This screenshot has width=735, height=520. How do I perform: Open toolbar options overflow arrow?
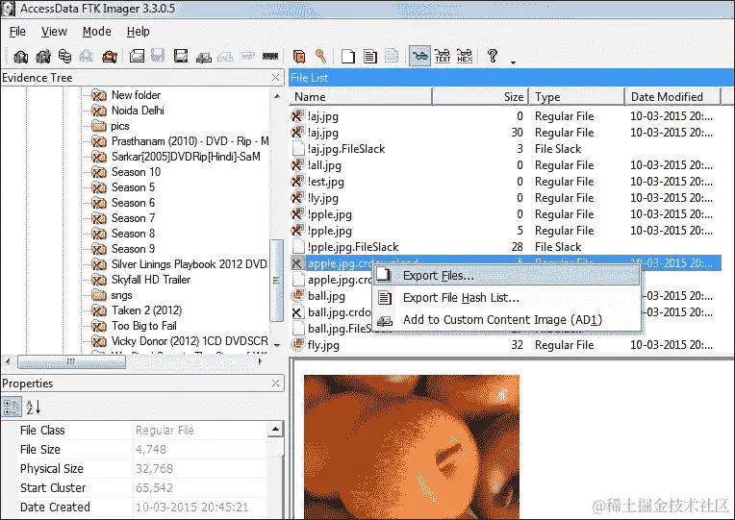[514, 62]
